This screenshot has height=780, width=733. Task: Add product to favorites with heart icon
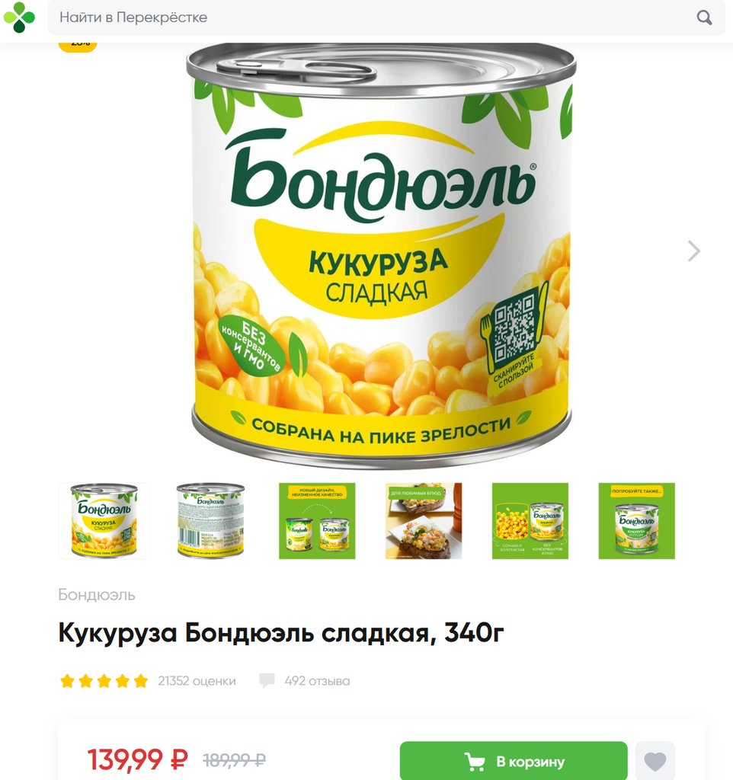[655, 761]
